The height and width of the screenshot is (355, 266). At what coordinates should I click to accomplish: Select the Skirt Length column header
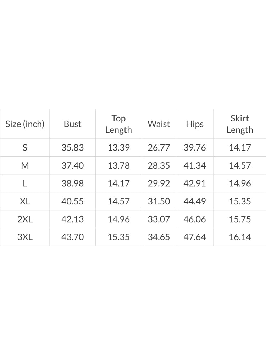pyautogui.click(x=240, y=124)
